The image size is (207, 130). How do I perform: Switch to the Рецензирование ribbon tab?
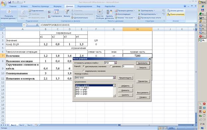click(x=85, y=6)
